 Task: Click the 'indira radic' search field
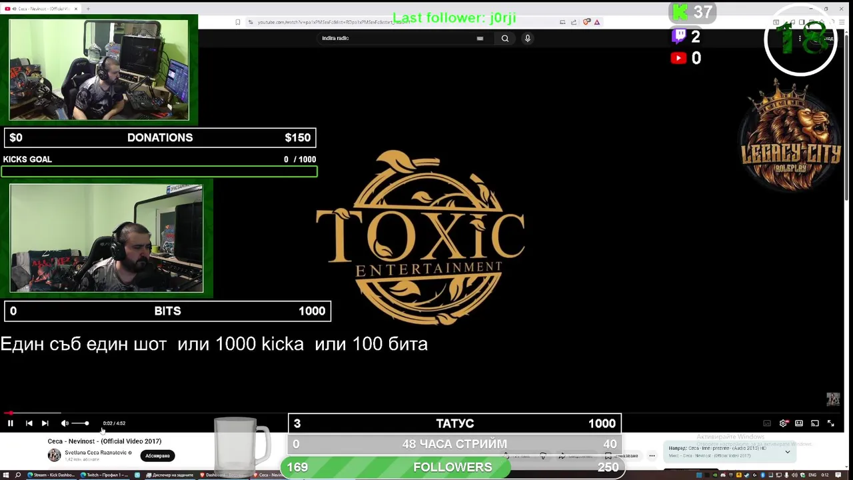point(407,38)
